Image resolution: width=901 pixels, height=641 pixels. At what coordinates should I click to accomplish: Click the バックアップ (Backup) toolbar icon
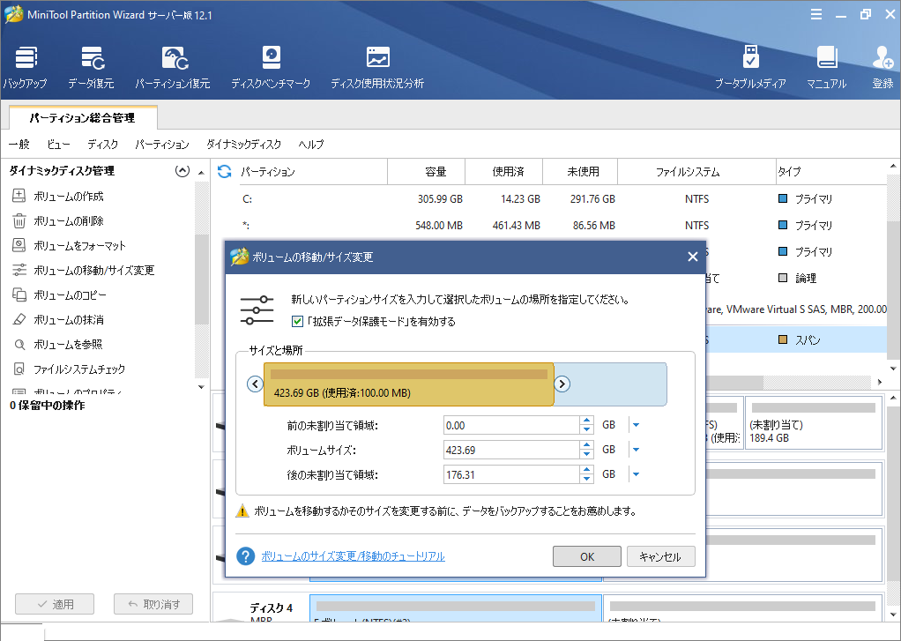[25, 68]
